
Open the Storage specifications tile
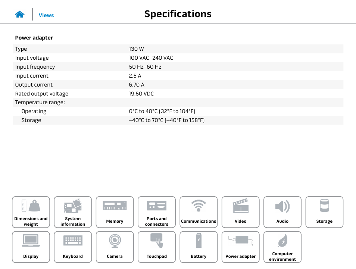tap(324, 212)
